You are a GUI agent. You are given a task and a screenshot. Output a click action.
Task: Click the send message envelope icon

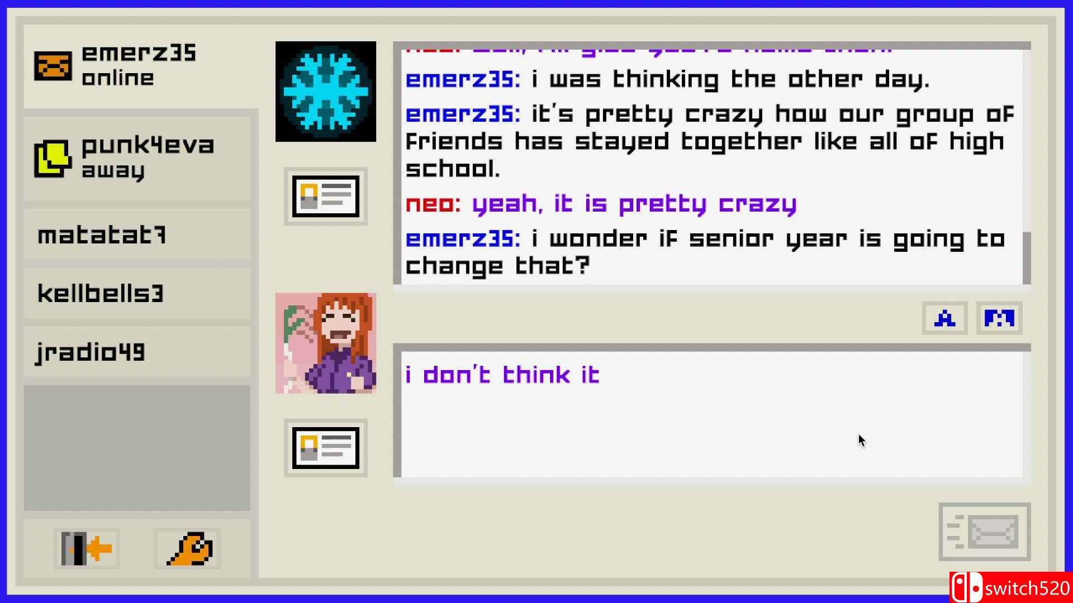985,532
